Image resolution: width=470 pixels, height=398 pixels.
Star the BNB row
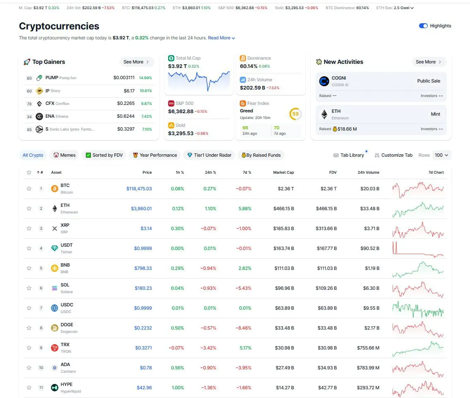29,268
